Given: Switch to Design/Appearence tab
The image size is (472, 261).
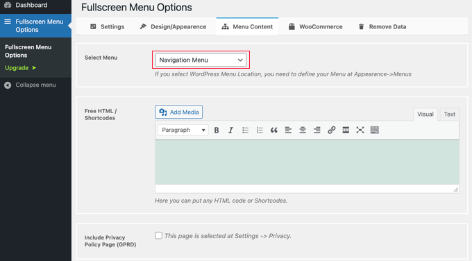Looking at the screenshot, I should tap(173, 26).
